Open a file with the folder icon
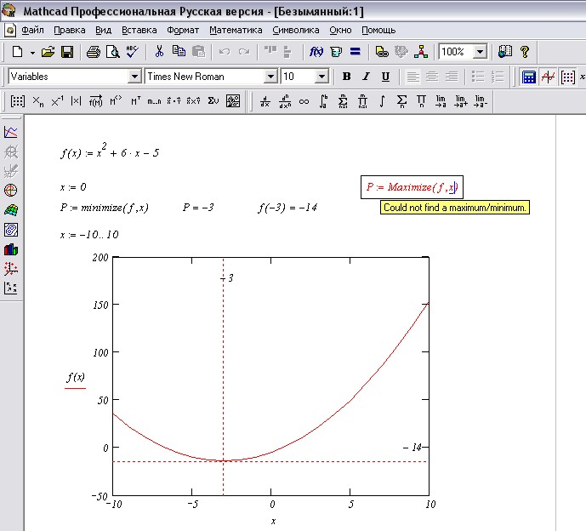 (x=48, y=52)
